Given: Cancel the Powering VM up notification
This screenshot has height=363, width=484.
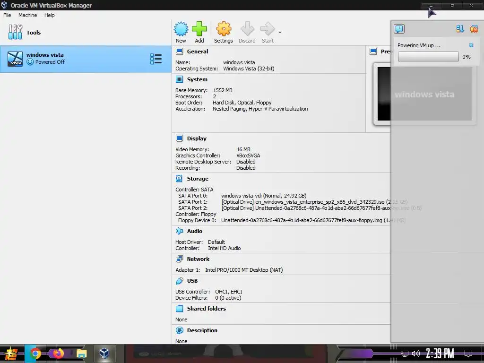Looking at the screenshot, I should [471, 45].
